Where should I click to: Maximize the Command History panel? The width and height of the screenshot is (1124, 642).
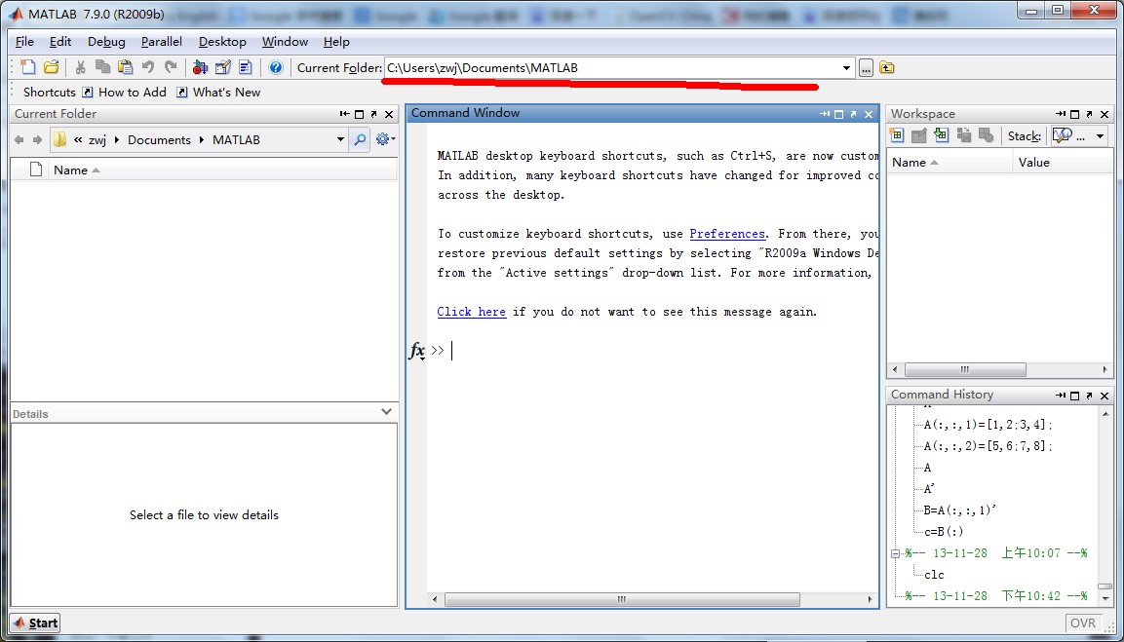(x=1075, y=396)
